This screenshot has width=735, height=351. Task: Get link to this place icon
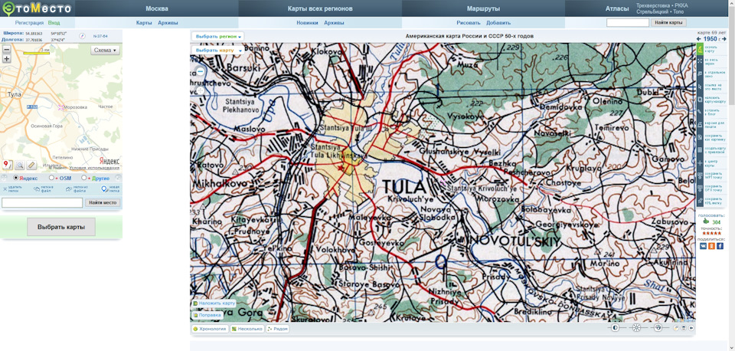click(x=699, y=87)
